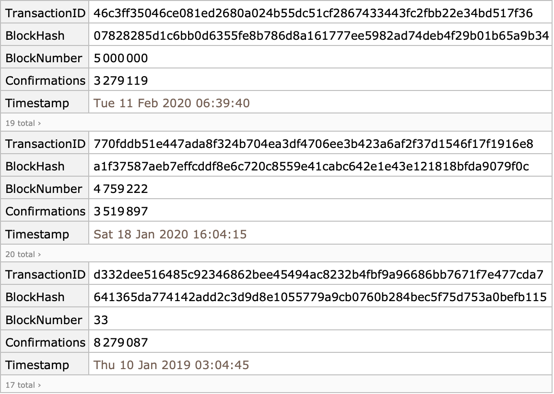The image size is (554, 394).
Task: Click timestamp Thu 10 Jan 2019 03:04:45
Action: [x=171, y=365]
